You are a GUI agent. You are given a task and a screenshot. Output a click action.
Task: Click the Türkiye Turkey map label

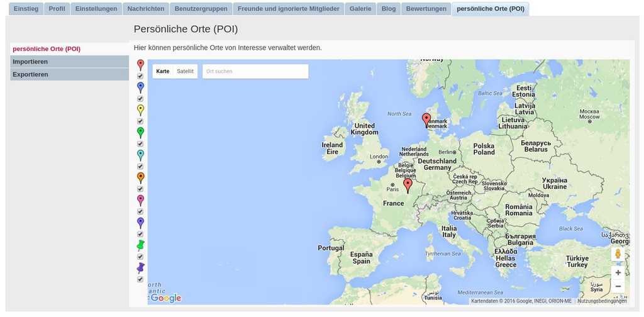(x=578, y=262)
